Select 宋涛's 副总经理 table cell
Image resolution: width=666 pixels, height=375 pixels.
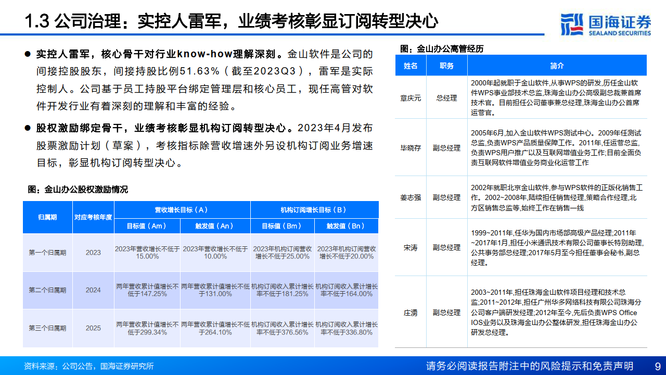pos(445,248)
